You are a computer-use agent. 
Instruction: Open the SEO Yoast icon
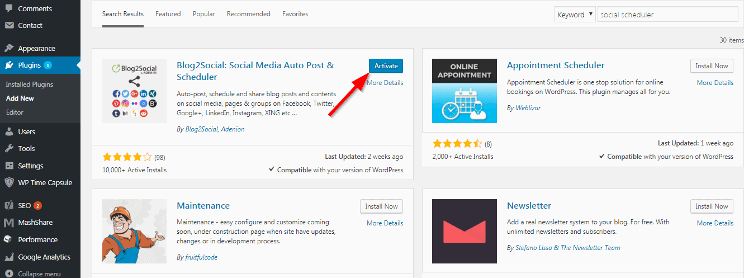[x=9, y=205]
